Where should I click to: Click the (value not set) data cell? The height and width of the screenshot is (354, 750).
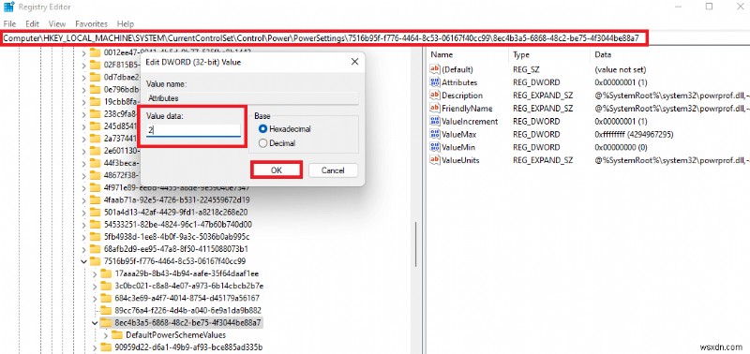620,69
